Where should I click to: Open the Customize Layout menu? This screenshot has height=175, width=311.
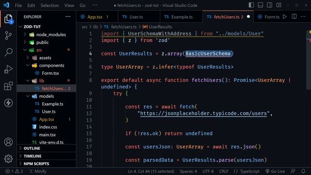click(x=278, y=5)
